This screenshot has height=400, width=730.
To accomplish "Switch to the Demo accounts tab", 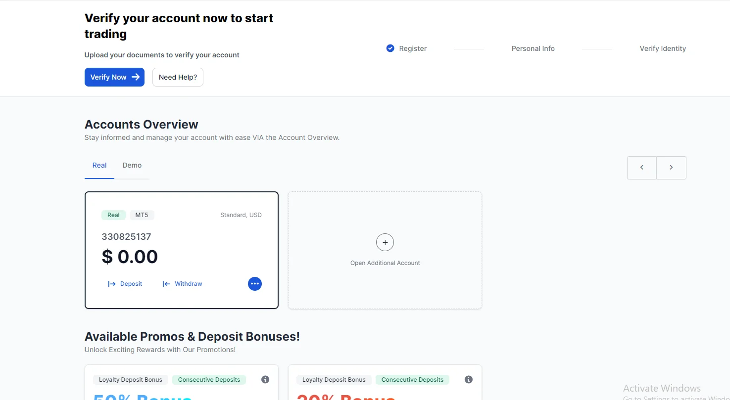I will point(132,166).
